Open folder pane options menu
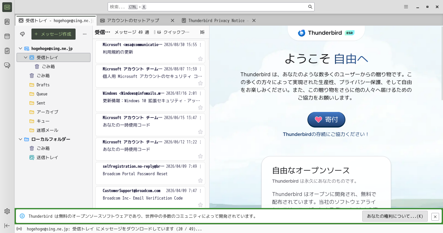 point(85,34)
